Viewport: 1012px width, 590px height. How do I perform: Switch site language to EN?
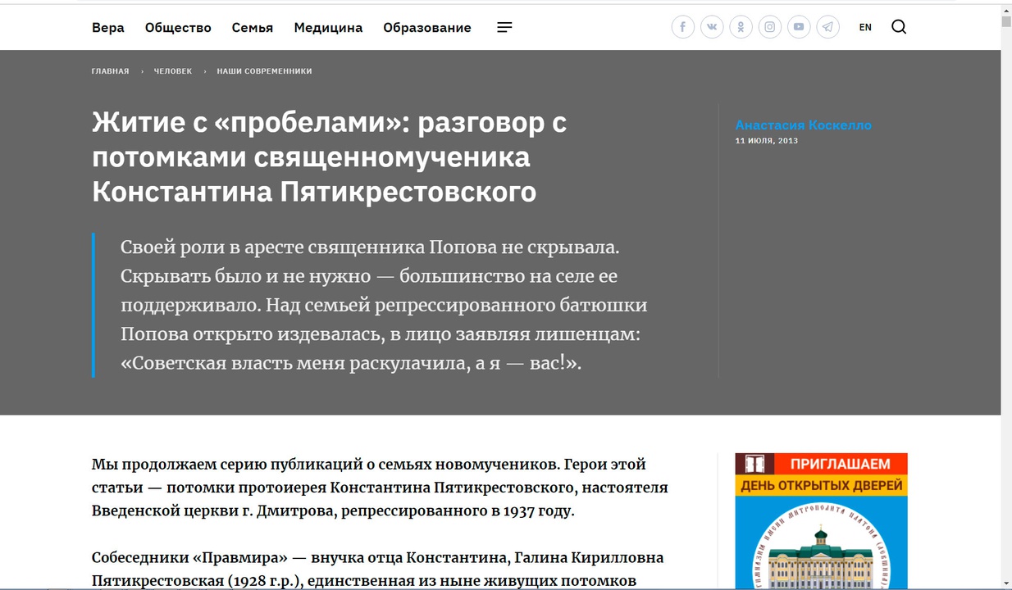[865, 27]
